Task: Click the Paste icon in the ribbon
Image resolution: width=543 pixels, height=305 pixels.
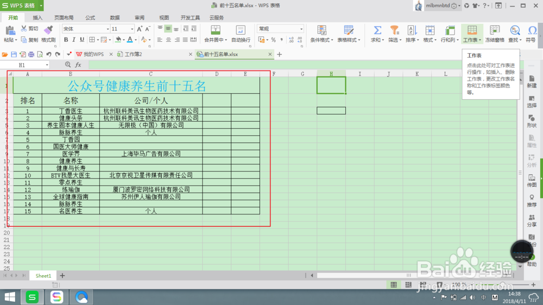Action: (10, 31)
